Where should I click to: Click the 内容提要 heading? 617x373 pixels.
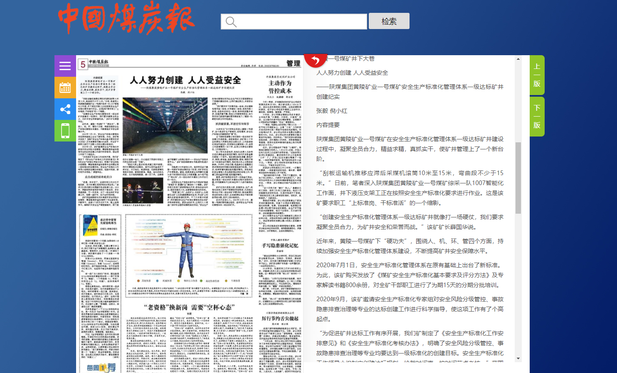click(328, 125)
